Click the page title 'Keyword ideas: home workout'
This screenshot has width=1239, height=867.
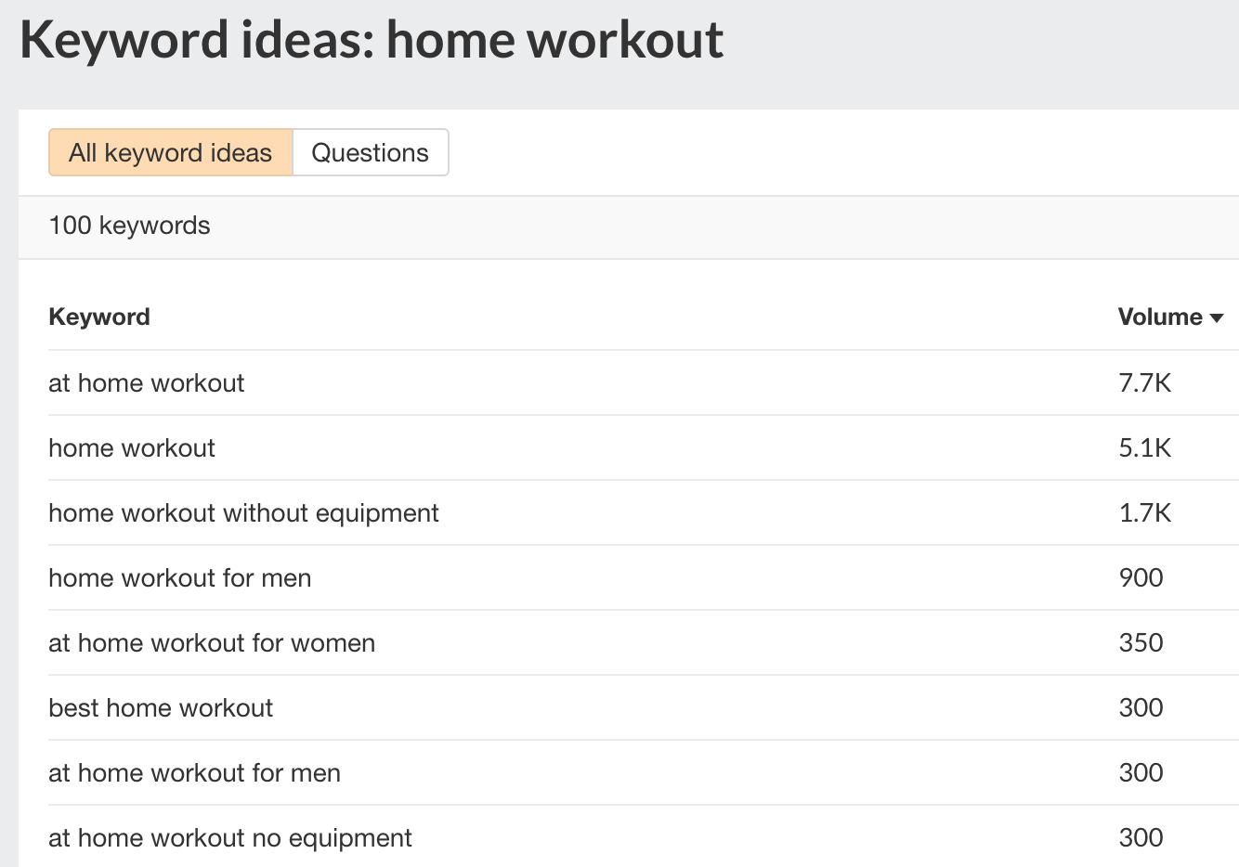[x=372, y=39]
